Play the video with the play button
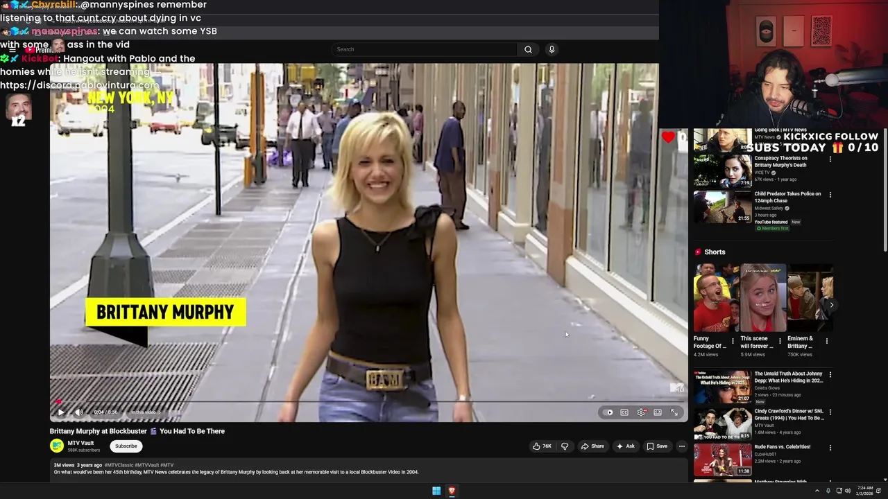The image size is (888, 499). 61,412
